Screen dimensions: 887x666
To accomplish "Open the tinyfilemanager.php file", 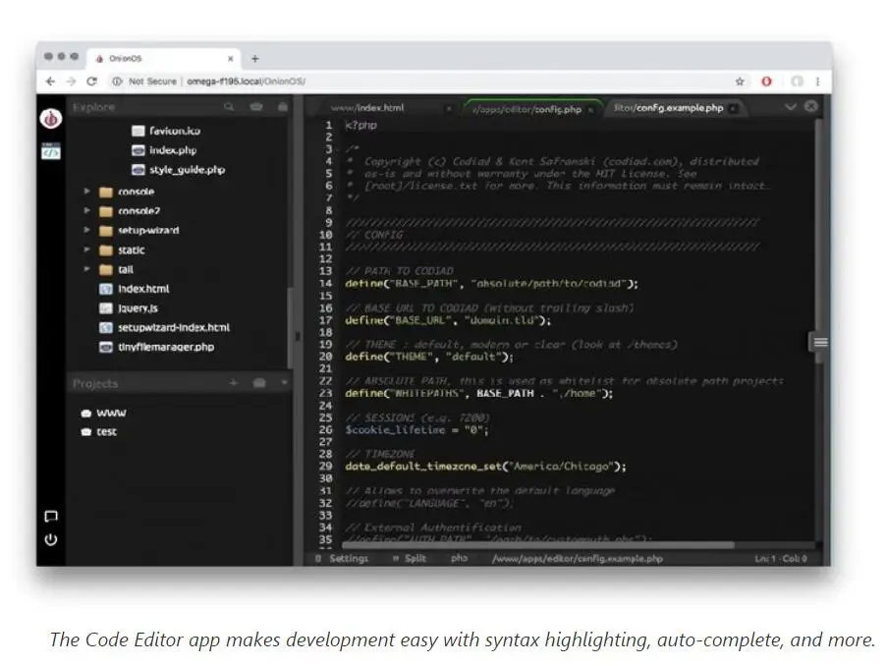I will 166,347.
